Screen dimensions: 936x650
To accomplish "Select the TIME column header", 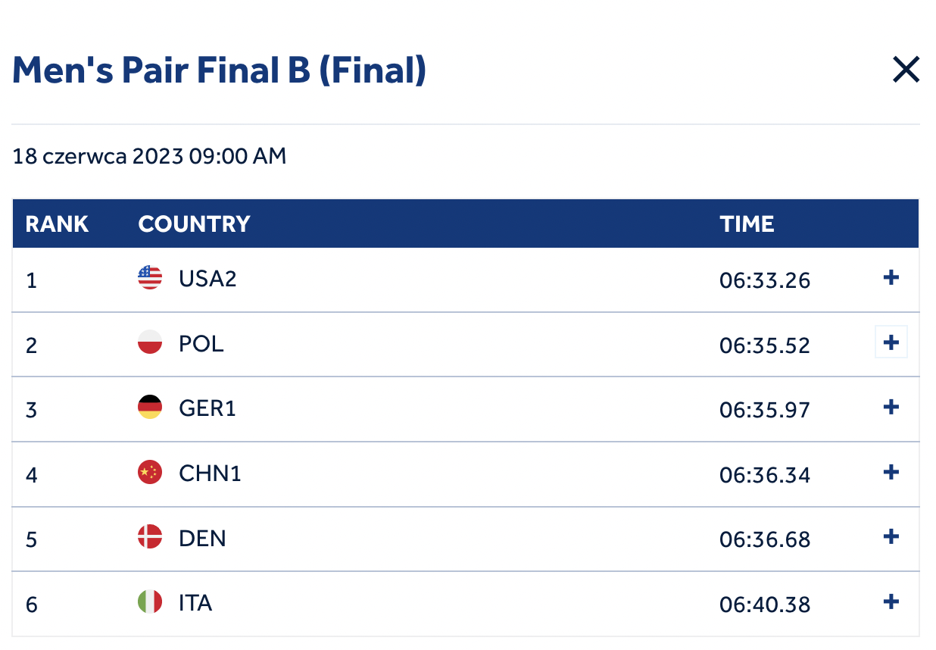I will [x=747, y=224].
